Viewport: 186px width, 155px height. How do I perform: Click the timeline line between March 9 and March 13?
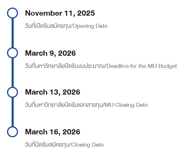(12, 73)
